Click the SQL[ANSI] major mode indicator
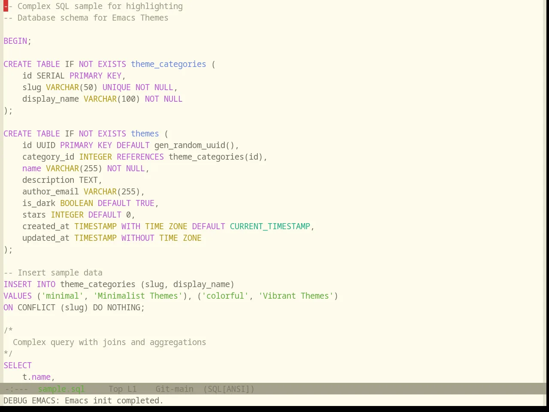This screenshot has width=549, height=412. (x=229, y=389)
